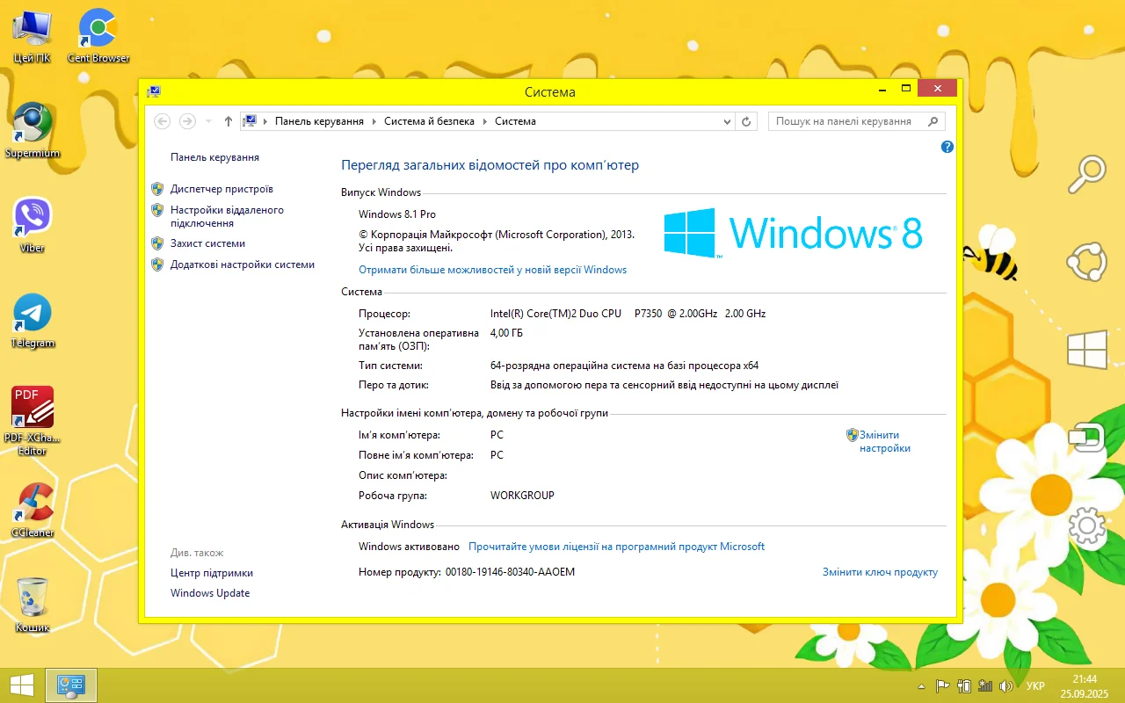Open Windows Update link
The image size is (1125, 703).
210,593
